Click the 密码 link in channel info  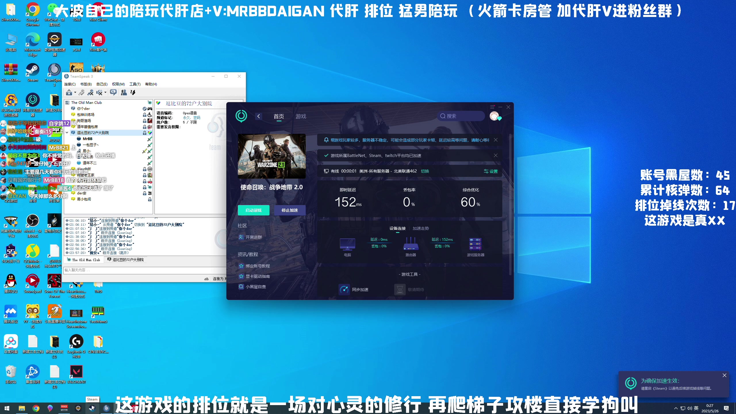pyautogui.click(x=197, y=118)
